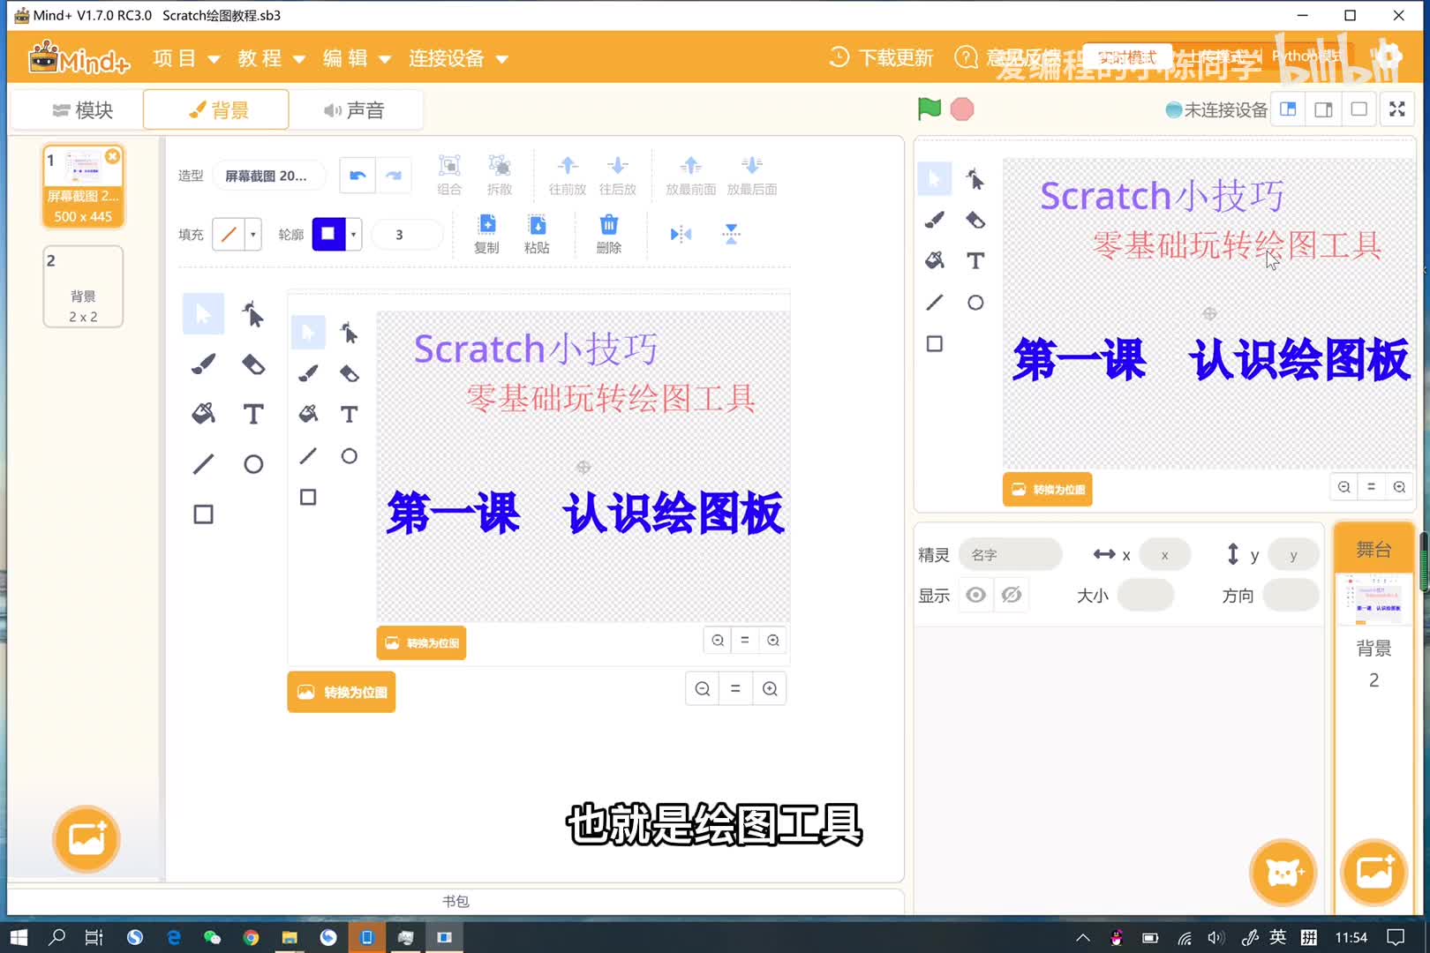This screenshot has height=953, width=1430.
Task: Select the Rectangle tool in paint editor
Action: tap(203, 514)
